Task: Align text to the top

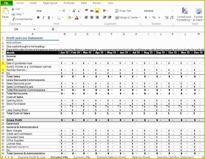Action: [86, 10]
